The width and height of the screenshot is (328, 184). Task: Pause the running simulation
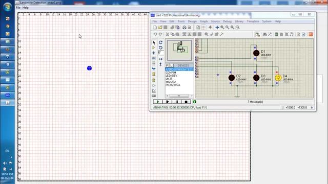coord(177,102)
